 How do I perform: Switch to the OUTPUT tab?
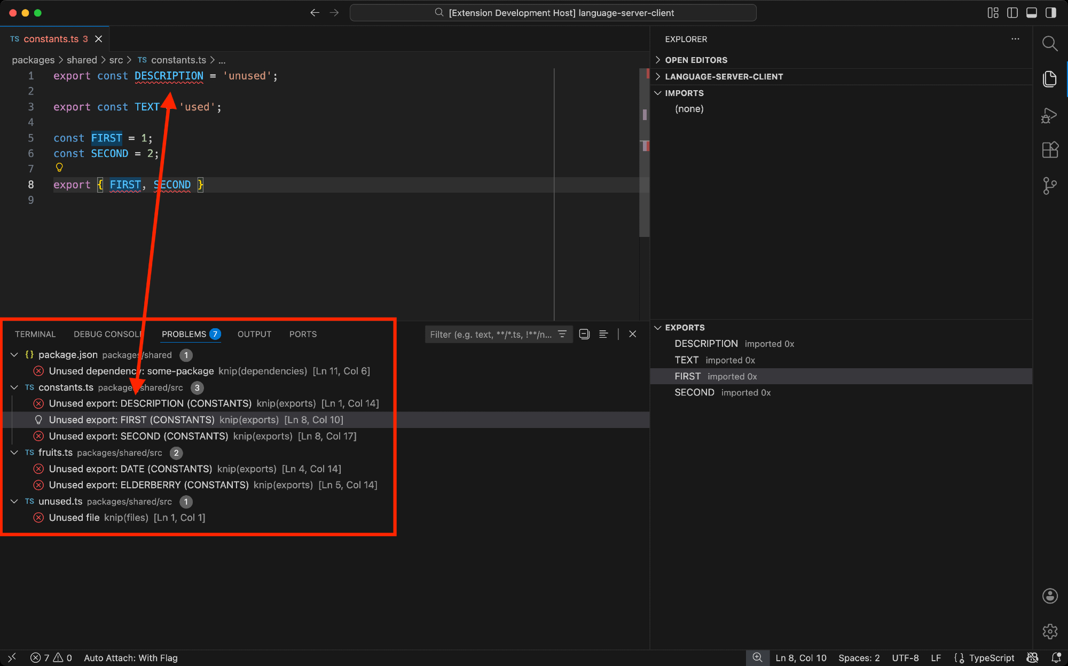click(x=254, y=334)
